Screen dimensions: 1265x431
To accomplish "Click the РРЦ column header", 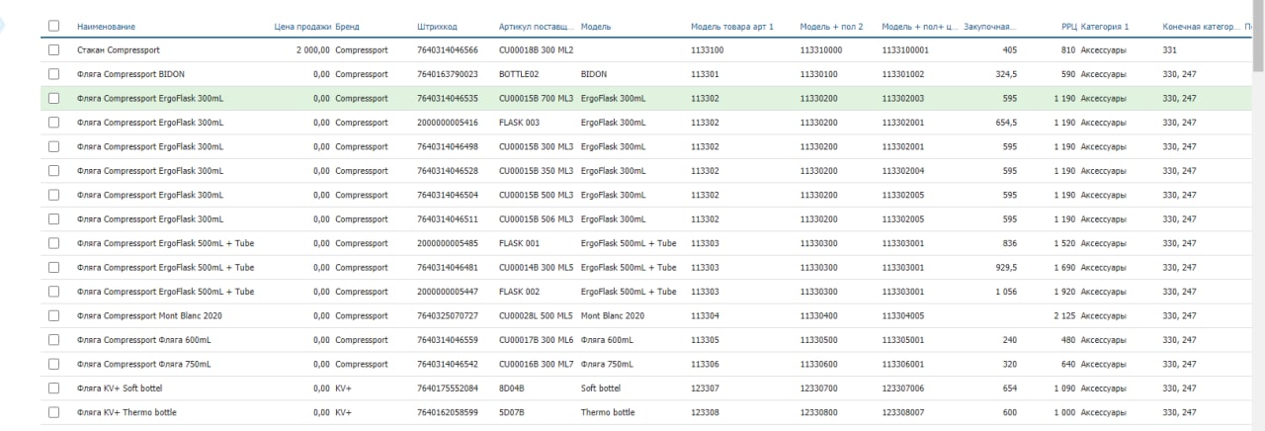I will click(x=1067, y=26).
